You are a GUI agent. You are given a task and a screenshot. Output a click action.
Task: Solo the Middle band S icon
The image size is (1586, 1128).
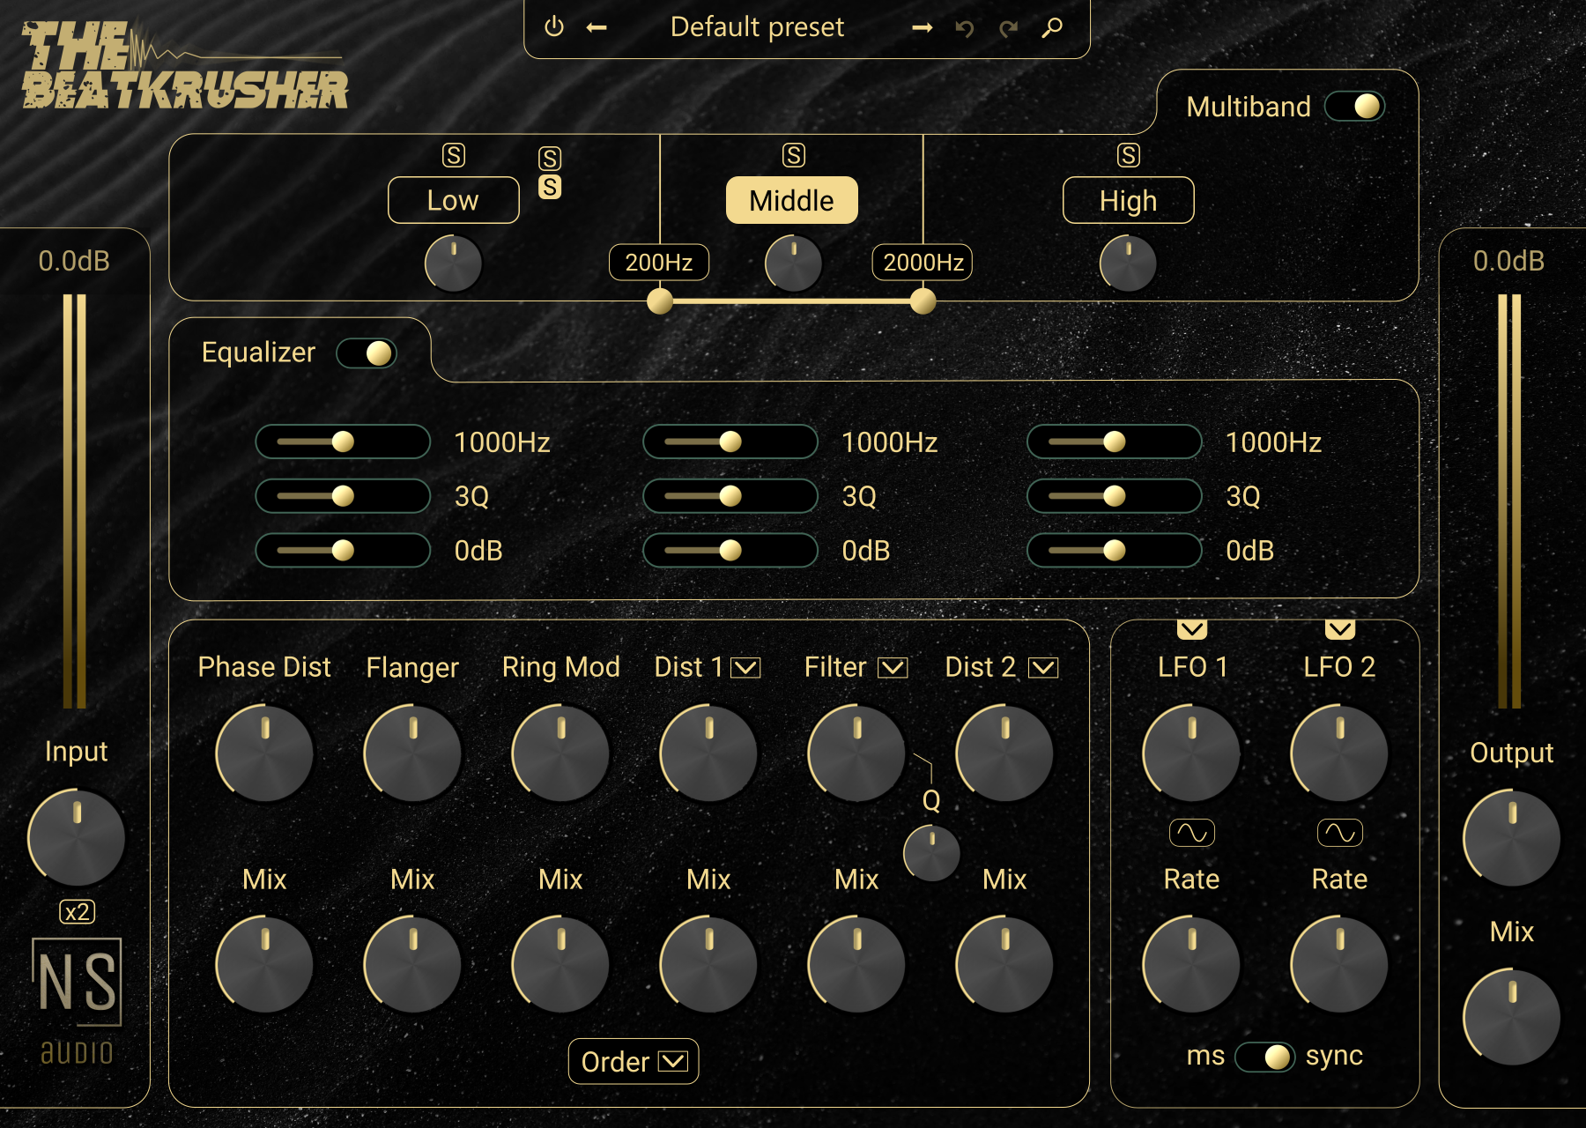(x=794, y=155)
